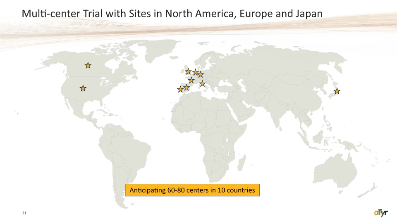Click the slide number 31
The image size is (397, 223).
(24, 213)
